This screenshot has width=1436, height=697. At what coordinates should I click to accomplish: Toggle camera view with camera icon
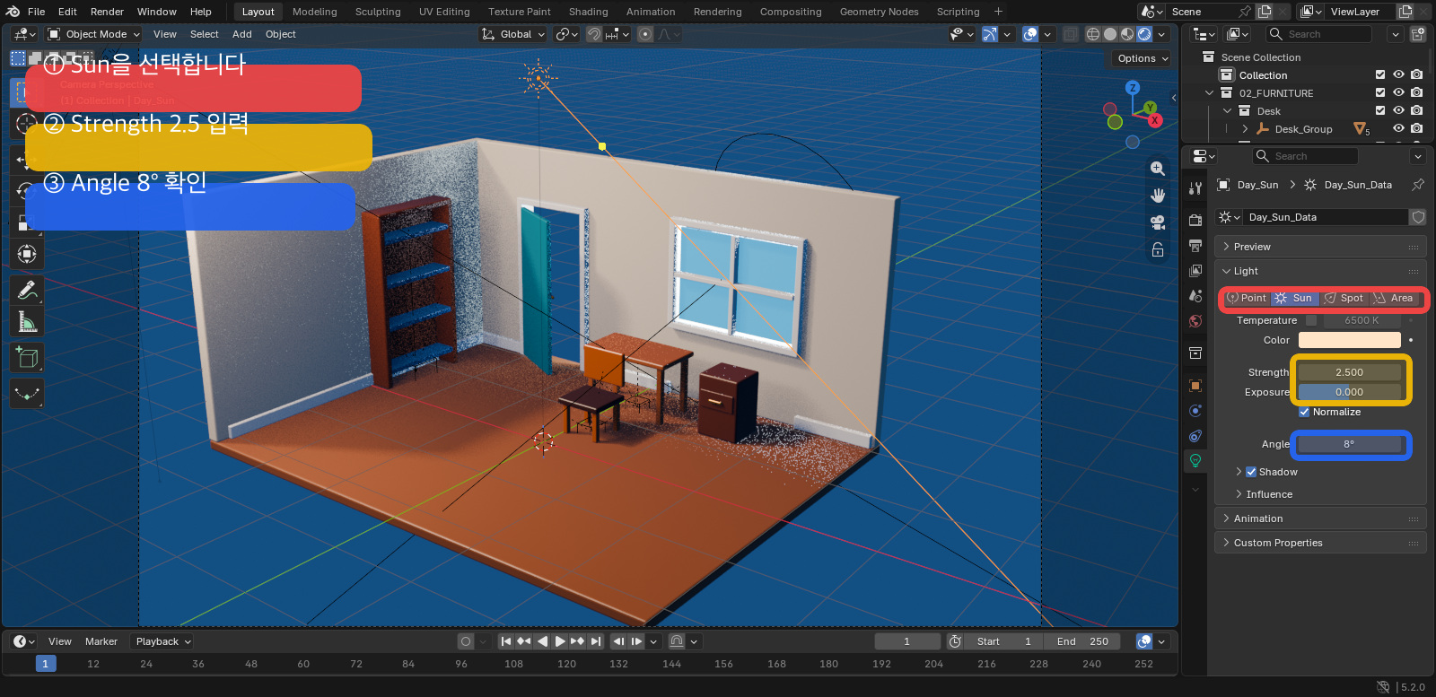[1158, 222]
